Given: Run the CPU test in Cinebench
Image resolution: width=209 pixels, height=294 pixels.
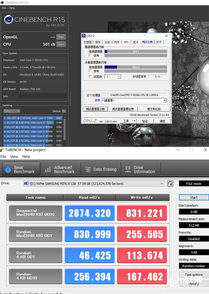Looking at the screenshot, I should [x=61, y=44].
